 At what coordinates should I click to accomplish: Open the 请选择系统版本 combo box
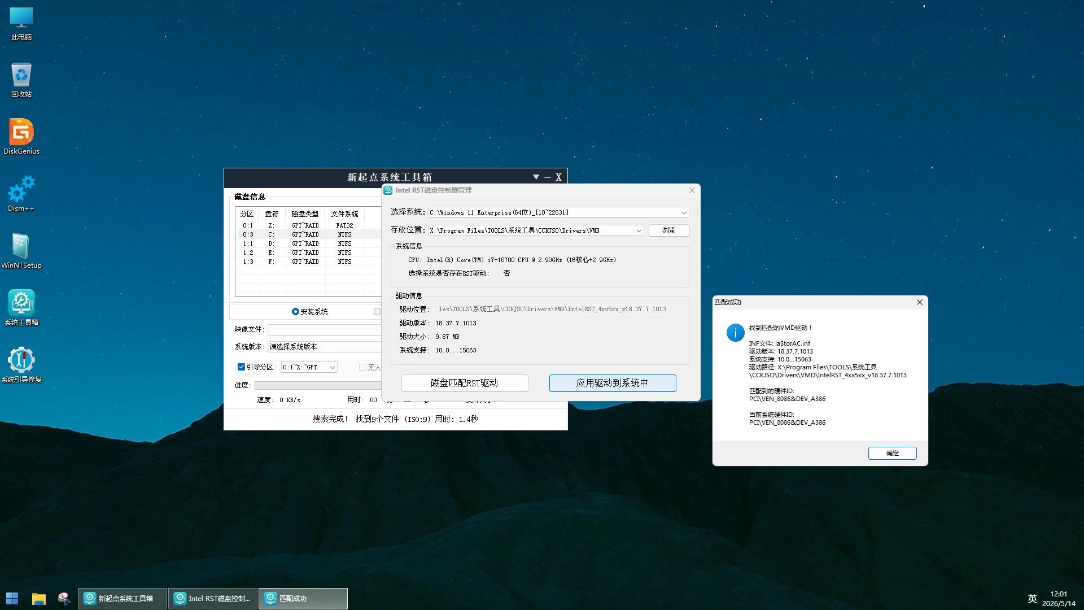pos(325,347)
